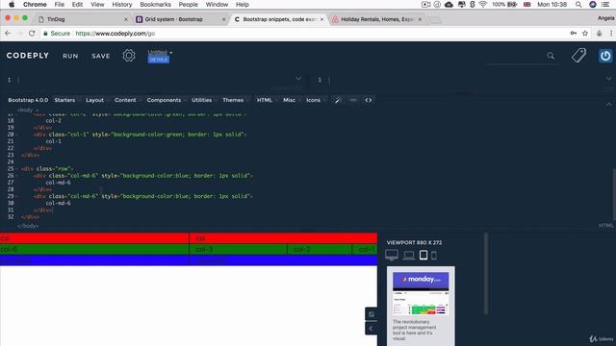Click the monday.com advertisement

click(421, 306)
